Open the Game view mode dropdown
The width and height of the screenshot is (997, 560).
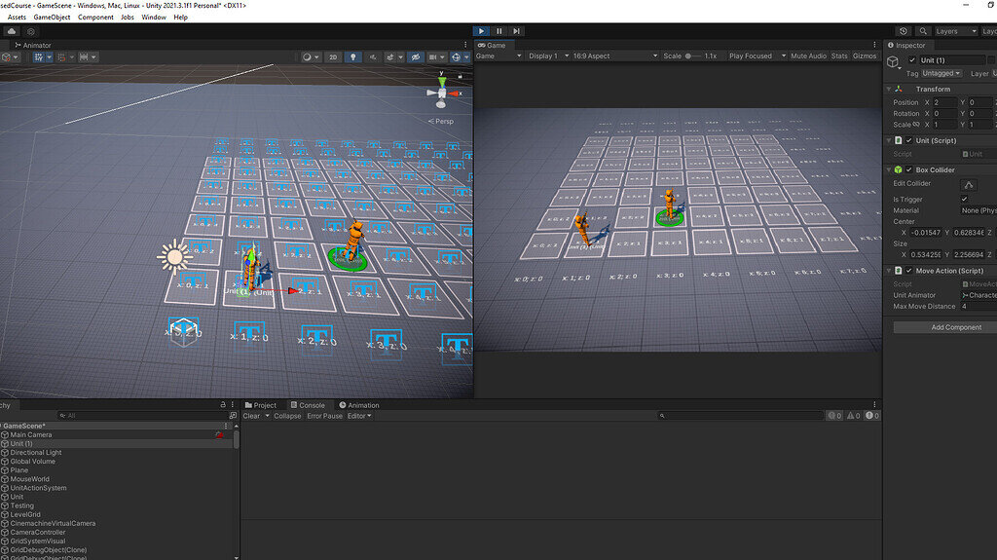pos(498,56)
